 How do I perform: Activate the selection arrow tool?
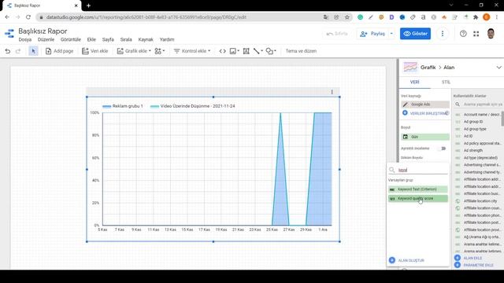point(33,51)
